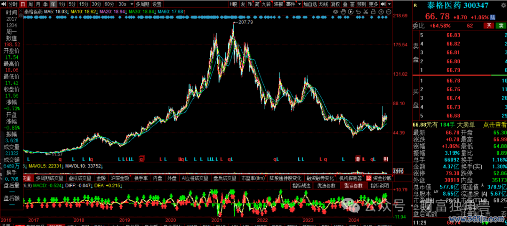Switch to 5分 minute chart
The height and width of the screenshot is (226, 507).
(72, 4)
